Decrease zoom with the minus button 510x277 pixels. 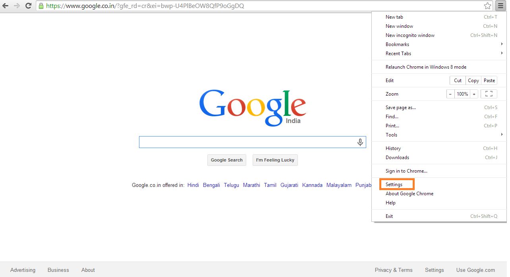[x=450, y=94]
